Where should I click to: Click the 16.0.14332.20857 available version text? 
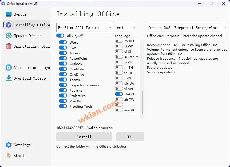(x=84, y=128)
